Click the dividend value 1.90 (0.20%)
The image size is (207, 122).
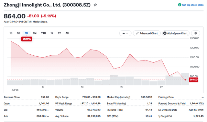click(x=197, y=103)
